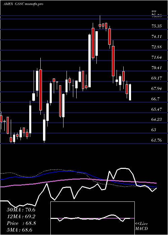Select the 70.41 price axis label
The height and width of the screenshot is (235, 168).
pos(157,68)
